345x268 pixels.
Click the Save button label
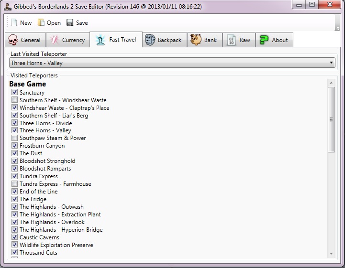(x=82, y=23)
